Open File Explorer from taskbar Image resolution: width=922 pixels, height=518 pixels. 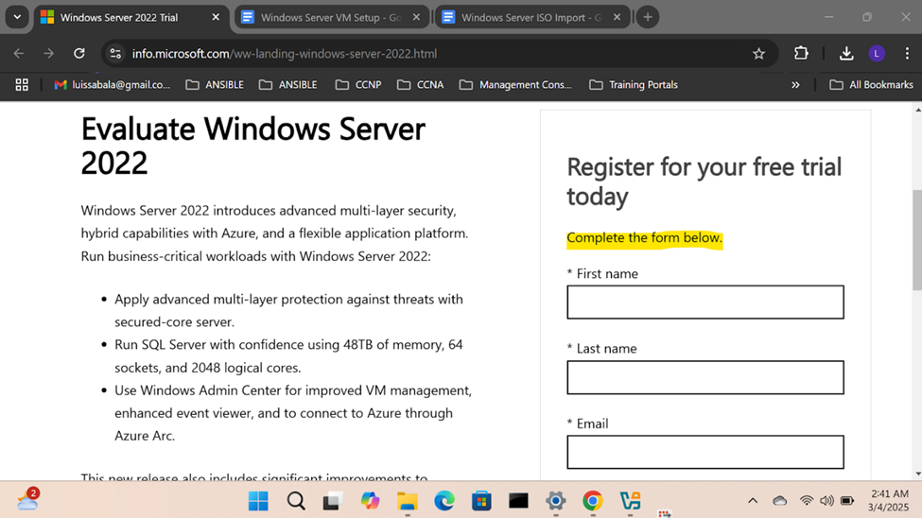[x=407, y=501]
